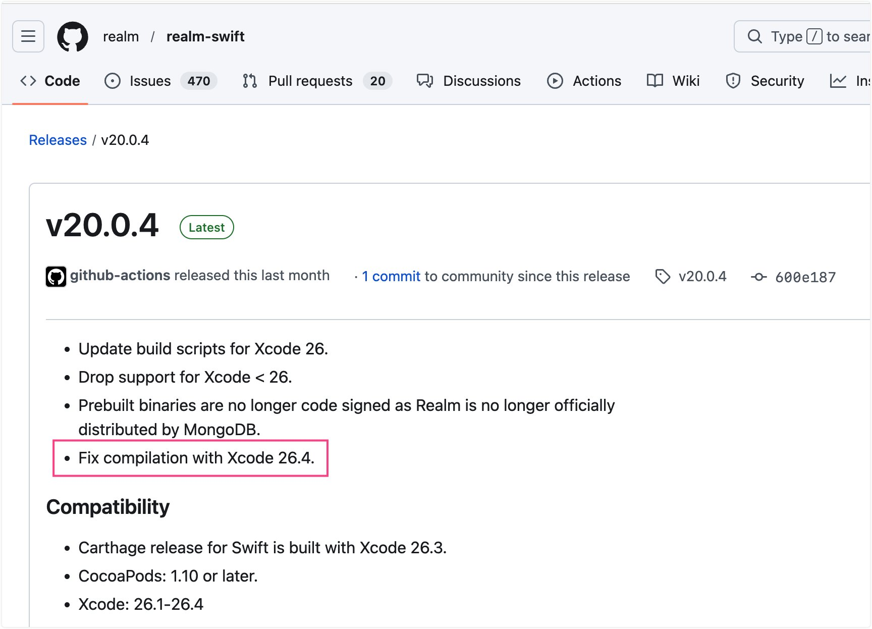Click the realm owner link

(121, 36)
